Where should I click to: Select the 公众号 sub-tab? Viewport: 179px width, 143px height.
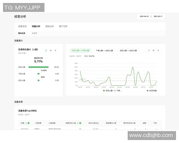point(34,33)
